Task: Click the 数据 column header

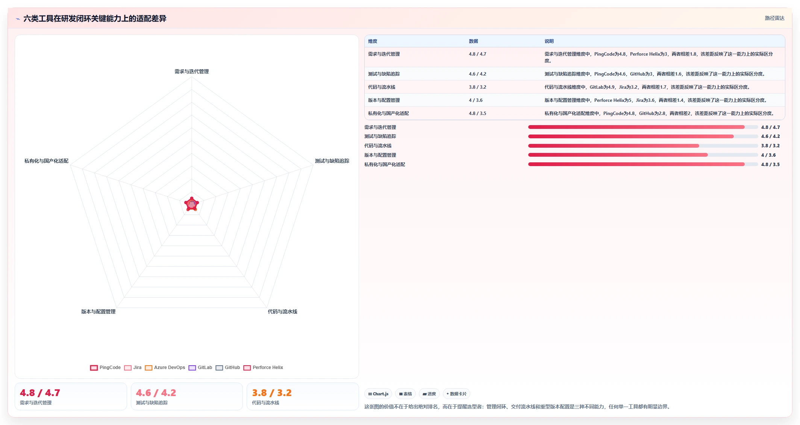Action: [x=473, y=41]
